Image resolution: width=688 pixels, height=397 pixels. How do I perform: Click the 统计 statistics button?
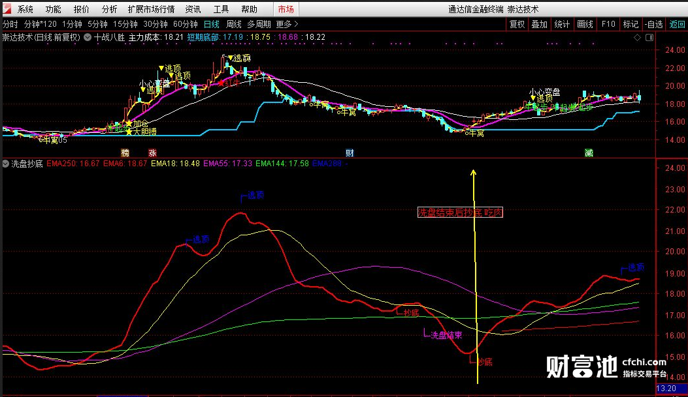tap(562, 24)
